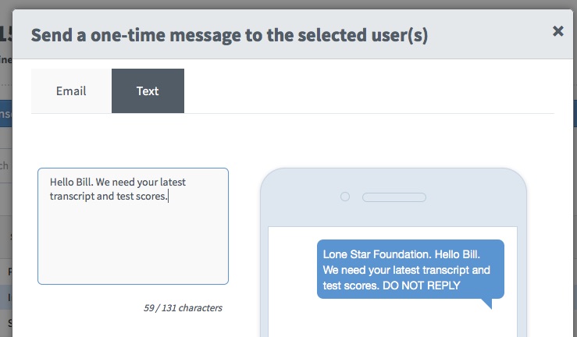Click the word 'transcript' in the message box
This screenshot has height=337, width=577.
click(x=72, y=197)
